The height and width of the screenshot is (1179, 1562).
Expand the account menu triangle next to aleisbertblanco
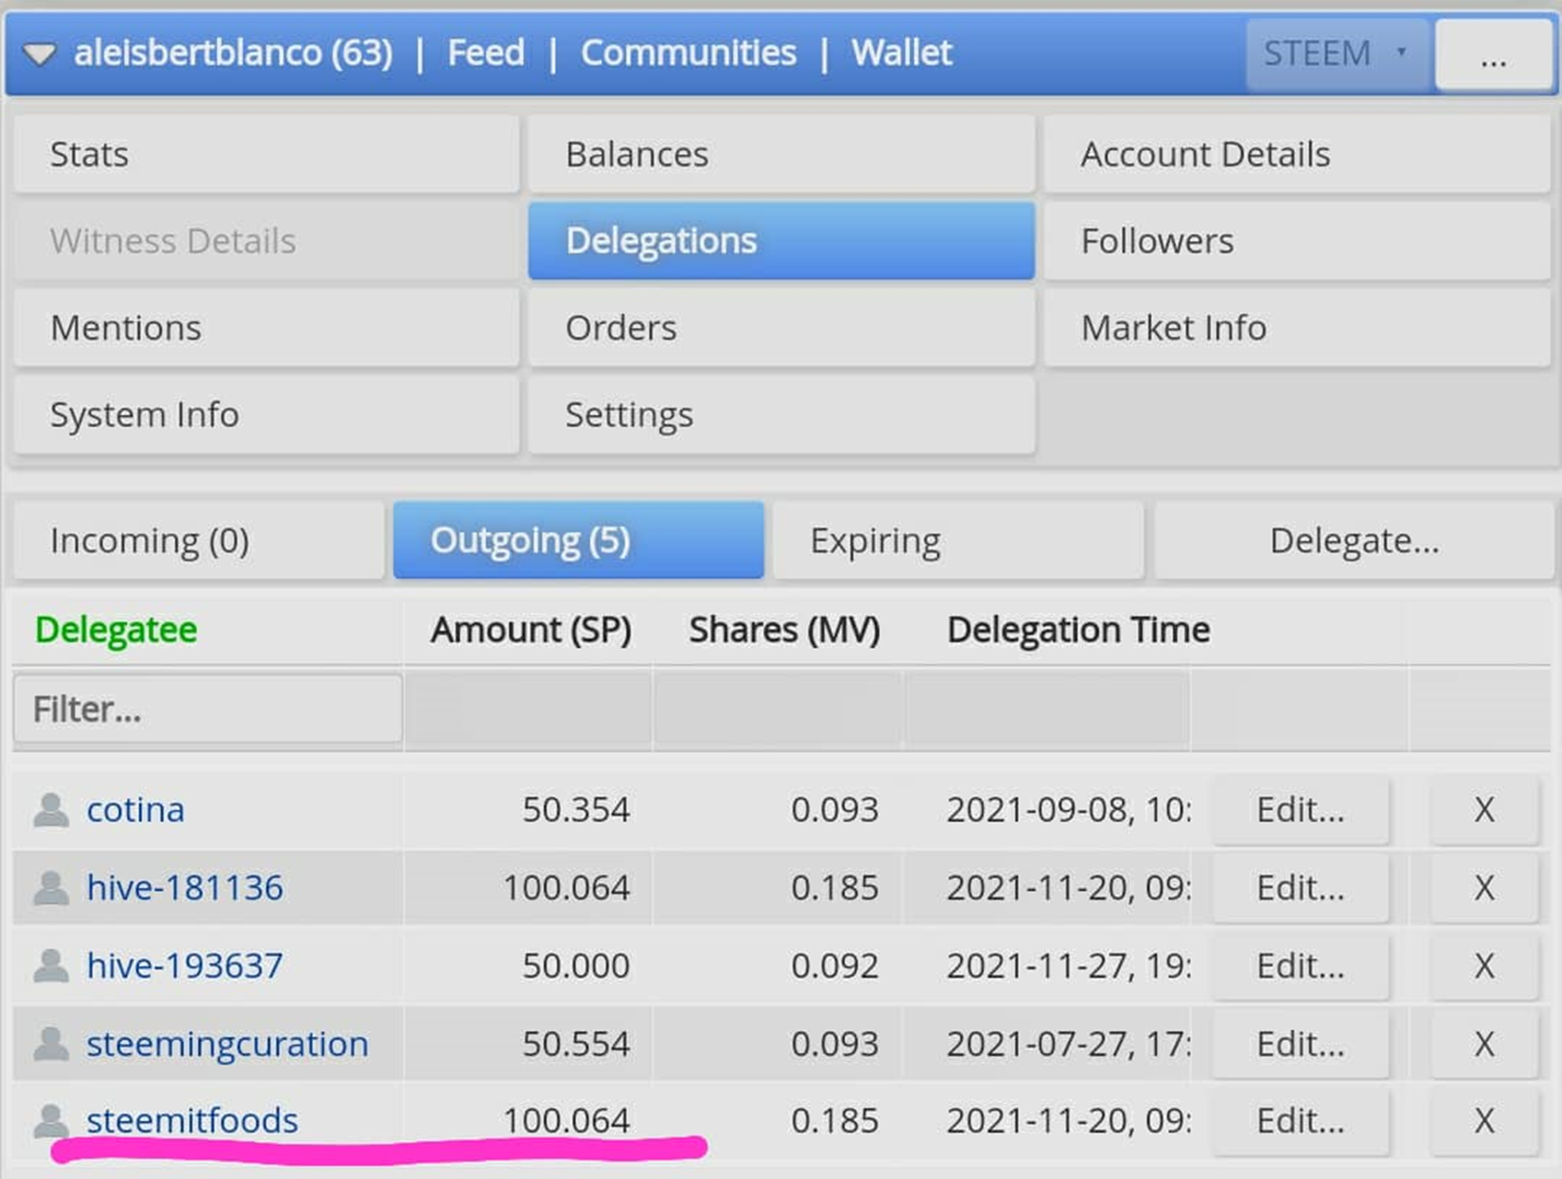40,55
